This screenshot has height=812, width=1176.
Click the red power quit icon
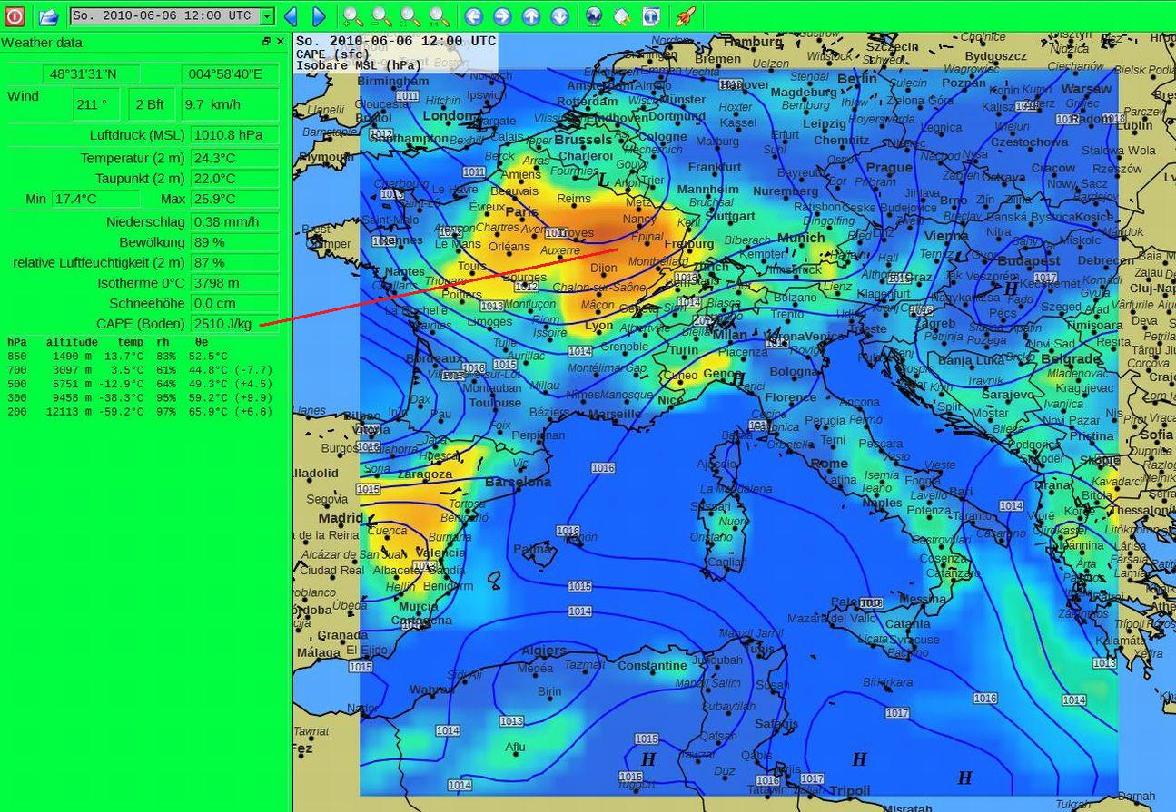coord(15,15)
